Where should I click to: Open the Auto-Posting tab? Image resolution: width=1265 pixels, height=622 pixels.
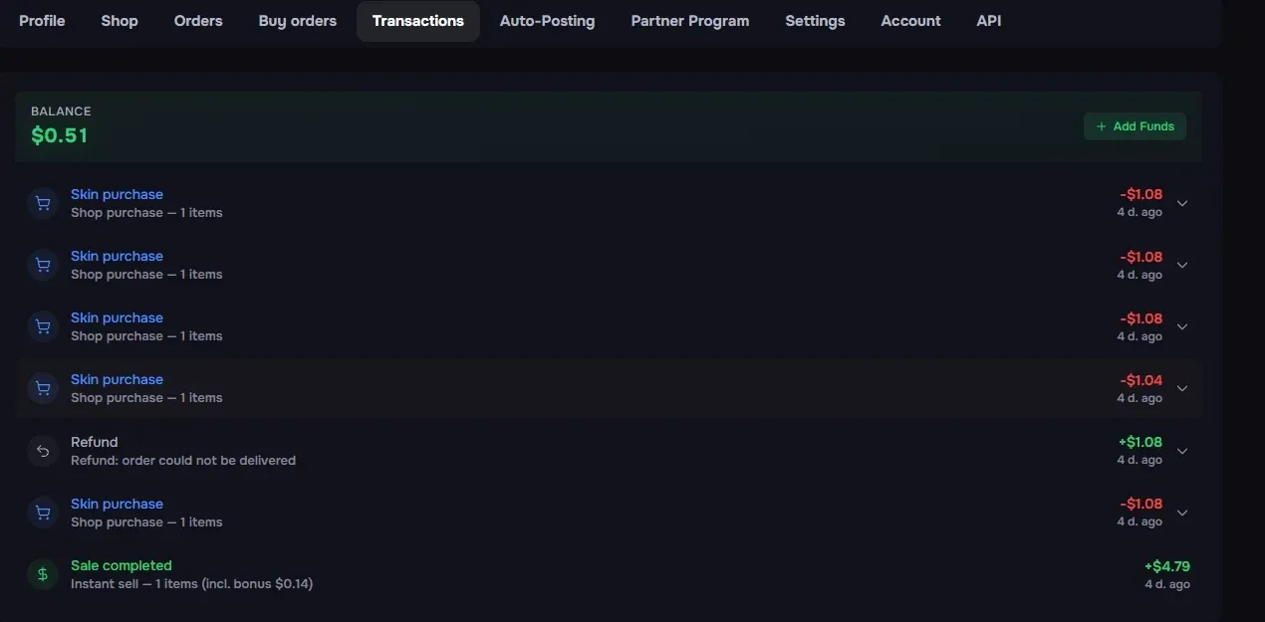click(x=547, y=21)
